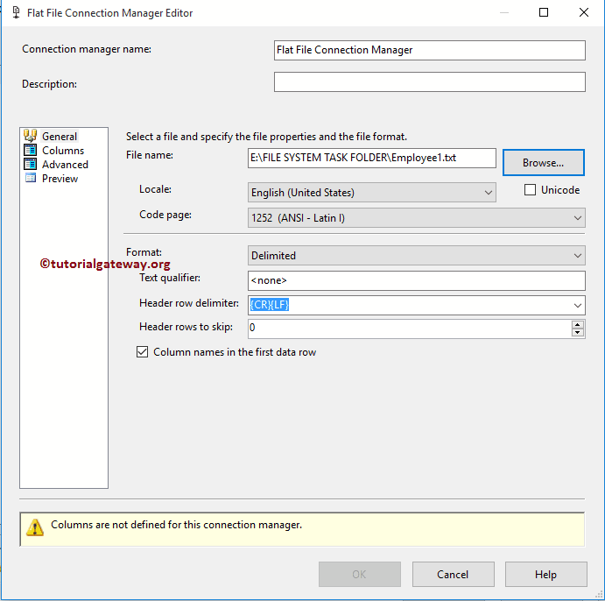605x601 pixels.
Task: Click the Preview page icon
Action: [x=31, y=178]
